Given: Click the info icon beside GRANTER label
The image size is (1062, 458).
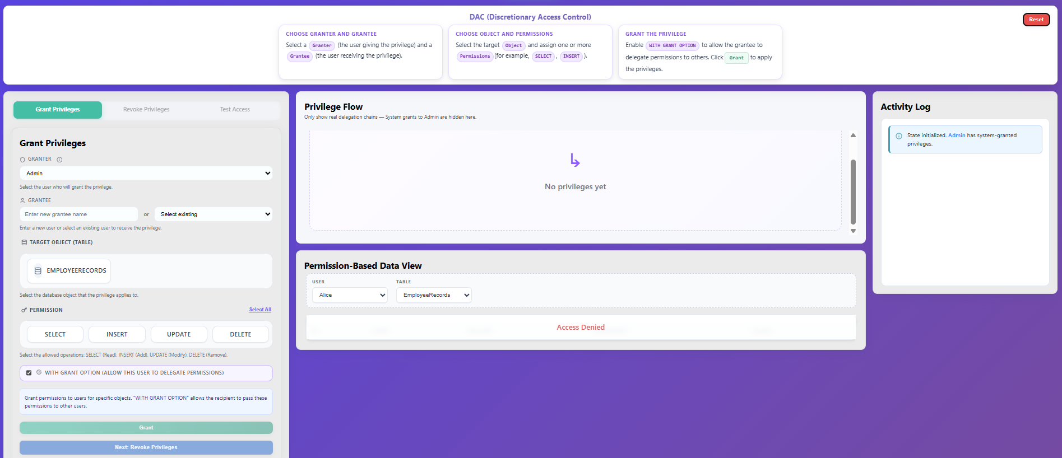Looking at the screenshot, I should [x=59, y=160].
